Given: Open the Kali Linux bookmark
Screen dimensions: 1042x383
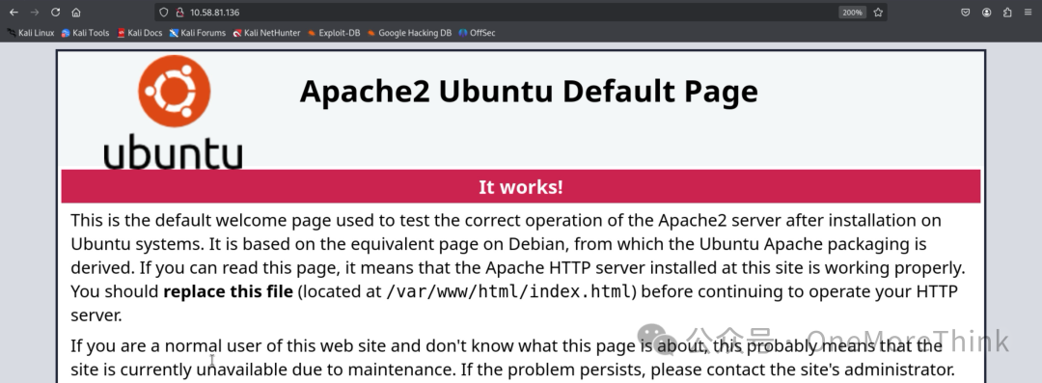Looking at the screenshot, I should tap(31, 33).
